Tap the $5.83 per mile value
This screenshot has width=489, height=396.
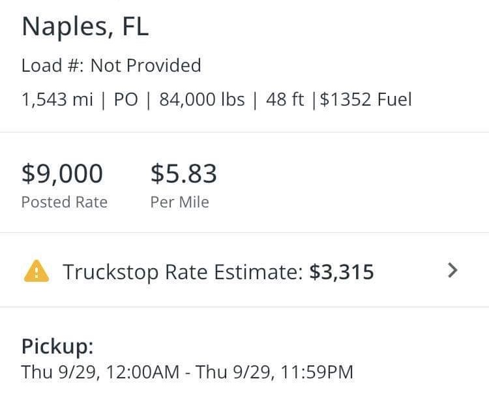[183, 173]
